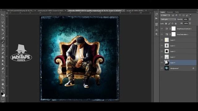This screenshot has width=198, height=111.
Task: Filter layers by smart objects
Action: coord(187,15)
